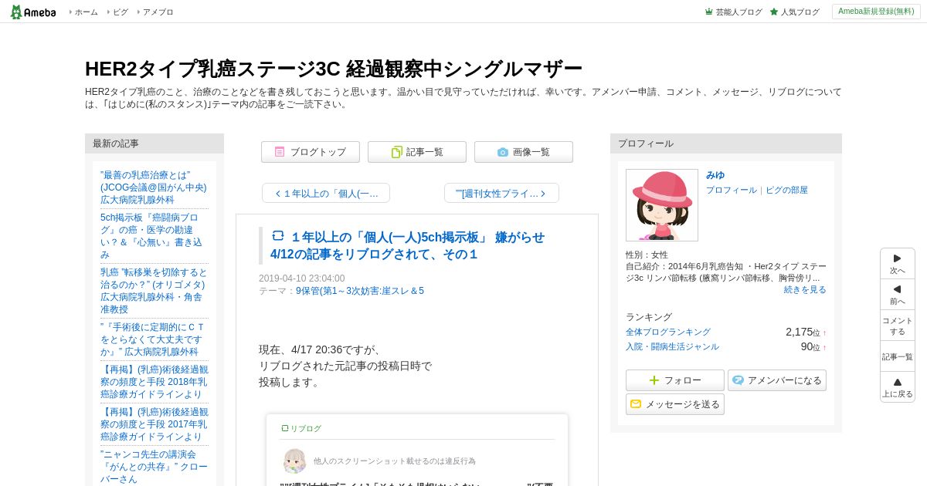Open the ピグ link in top bar
Screen dimensions: 927x486
[121, 12]
